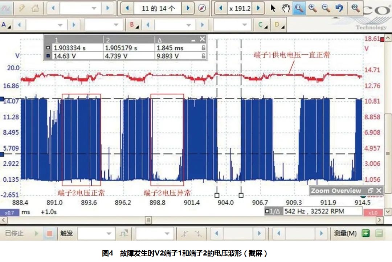
Task: Expand channel B range dropdown
Action: tap(189, 25)
